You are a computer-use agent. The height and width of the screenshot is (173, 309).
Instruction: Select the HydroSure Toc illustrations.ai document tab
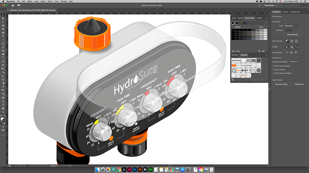[32, 10]
